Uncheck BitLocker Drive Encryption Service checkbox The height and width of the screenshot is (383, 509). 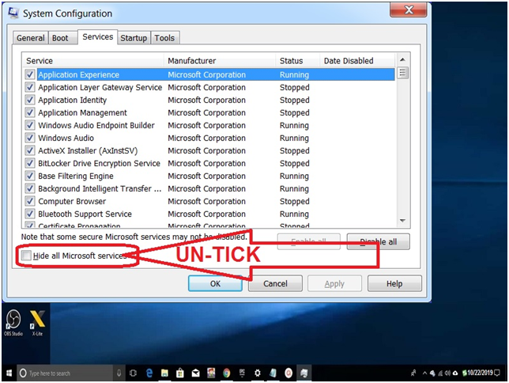click(x=30, y=163)
